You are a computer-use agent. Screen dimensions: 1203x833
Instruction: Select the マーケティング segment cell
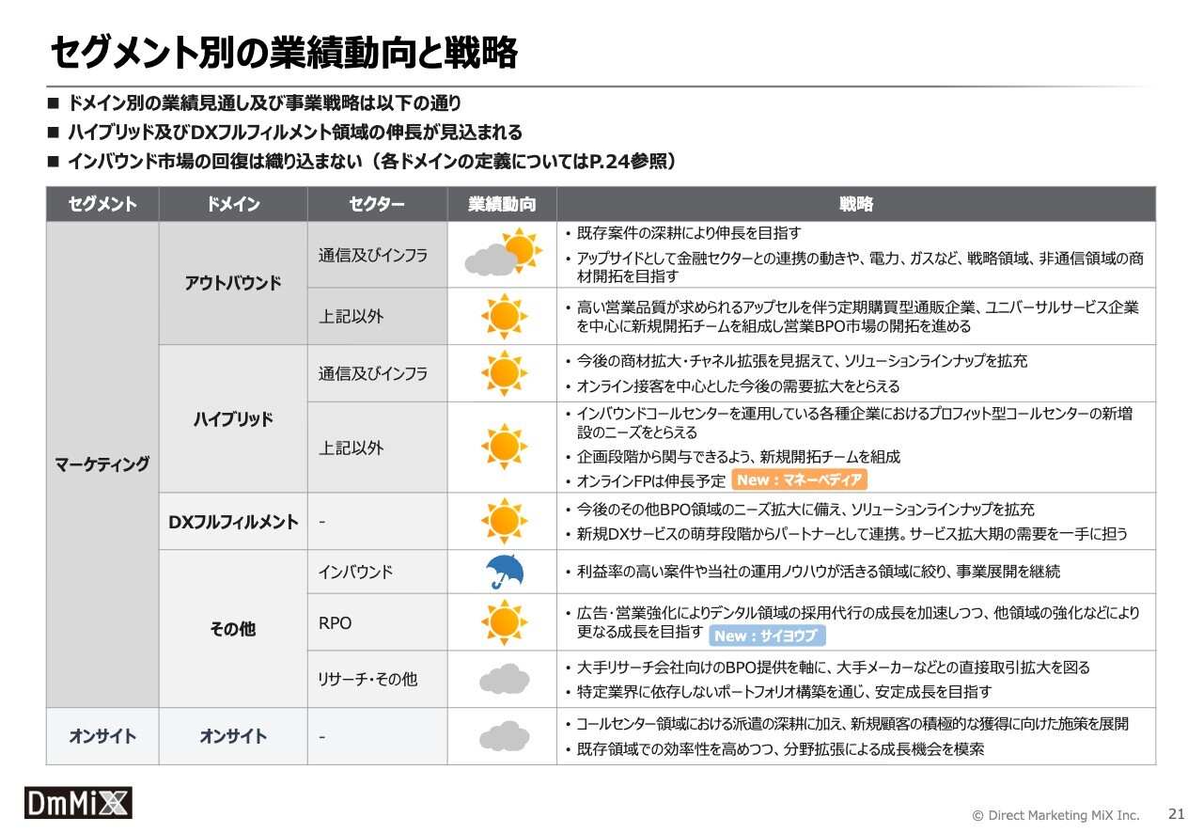(x=102, y=464)
